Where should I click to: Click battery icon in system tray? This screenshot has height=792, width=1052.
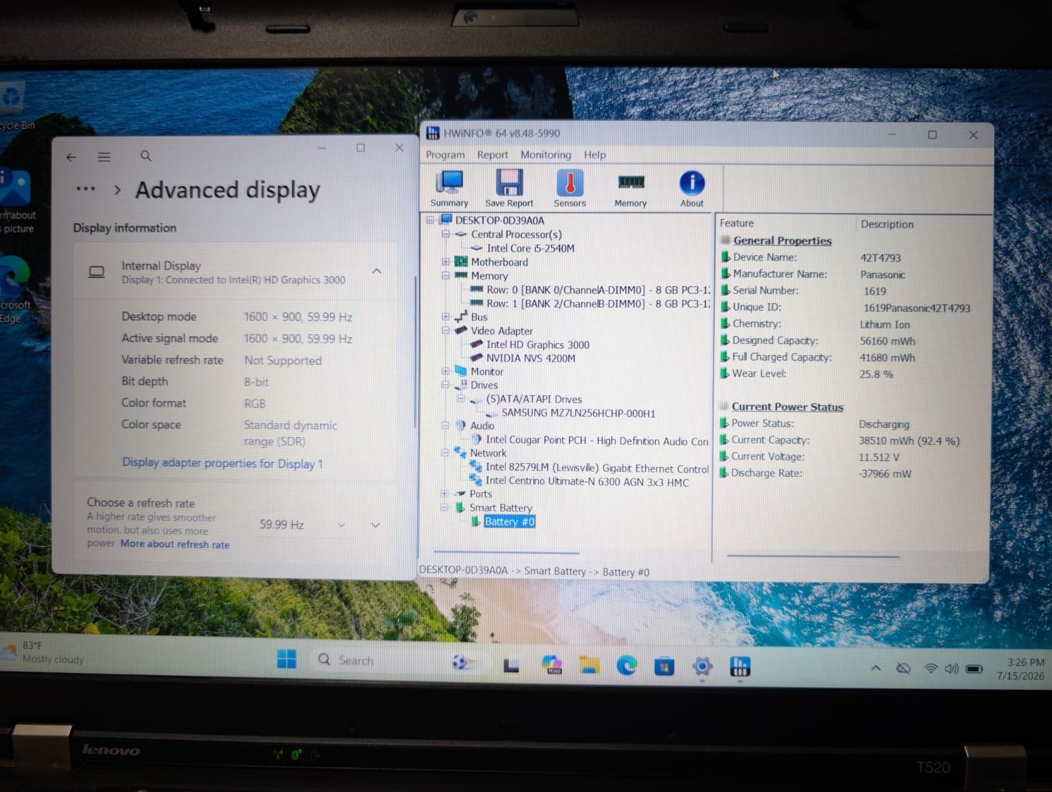pyautogui.click(x=974, y=670)
